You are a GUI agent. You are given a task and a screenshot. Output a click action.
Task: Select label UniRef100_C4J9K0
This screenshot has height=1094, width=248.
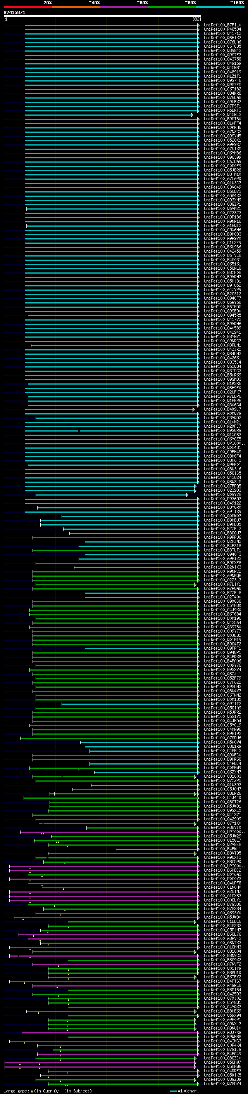click(x=222, y=610)
